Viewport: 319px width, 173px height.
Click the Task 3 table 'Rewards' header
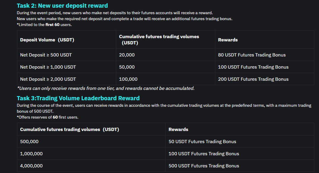click(x=240, y=129)
